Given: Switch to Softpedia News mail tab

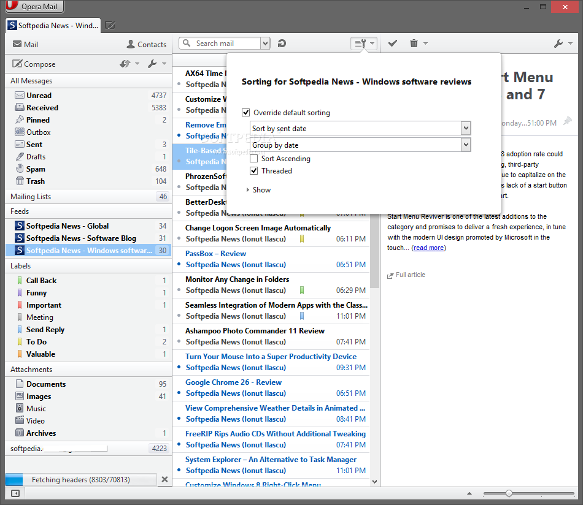Looking at the screenshot, I should 53,26.
